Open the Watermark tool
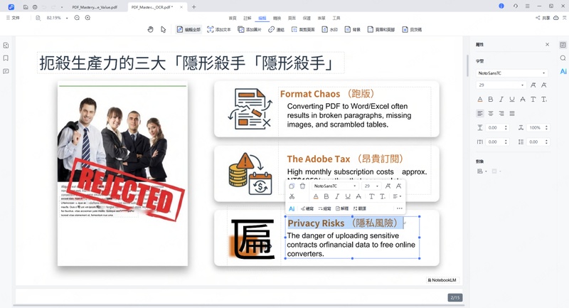The width and height of the screenshot is (569, 308). point(329,29)
